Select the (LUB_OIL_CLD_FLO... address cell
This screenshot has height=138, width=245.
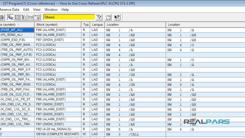click(x=17, y=95)
